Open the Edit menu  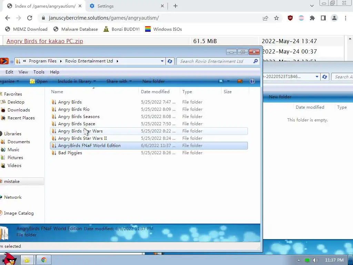click(x=9, y=72)
